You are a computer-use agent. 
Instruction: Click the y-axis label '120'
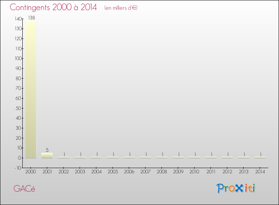(x=18, y=39)
